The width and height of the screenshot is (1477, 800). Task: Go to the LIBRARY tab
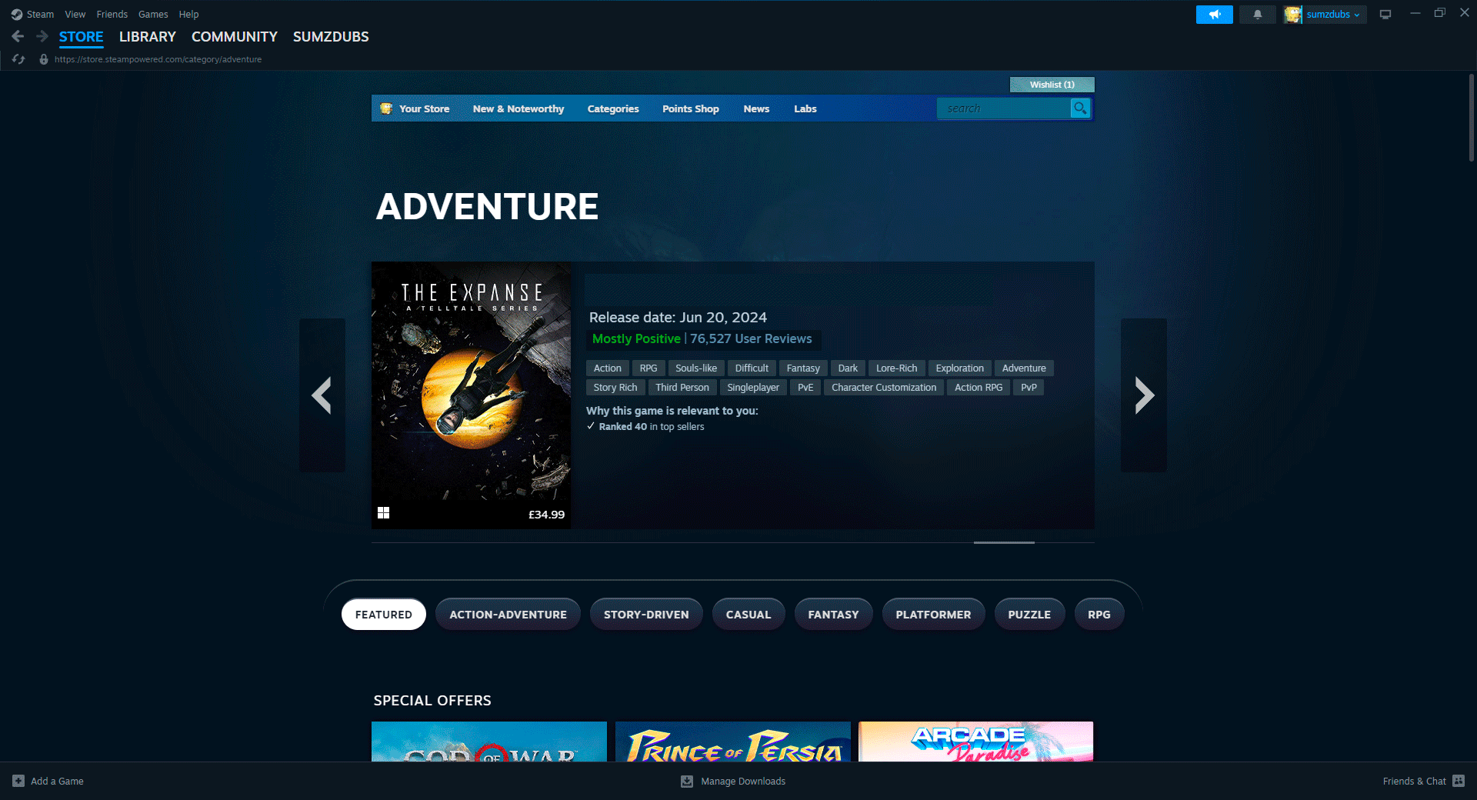148,37
